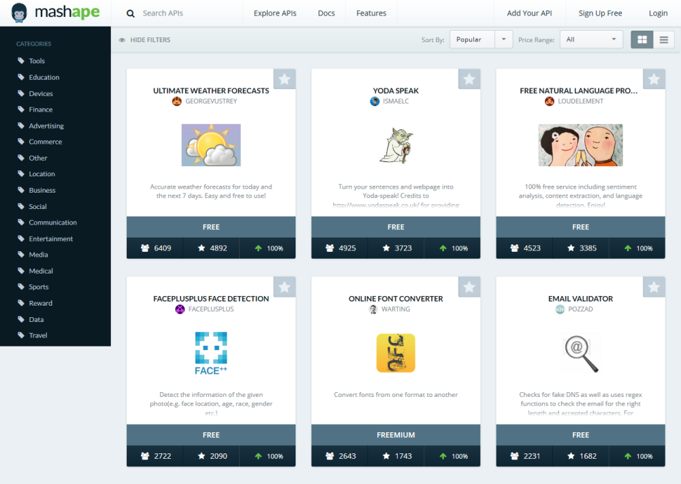Select the Social category

pos(37,207)
